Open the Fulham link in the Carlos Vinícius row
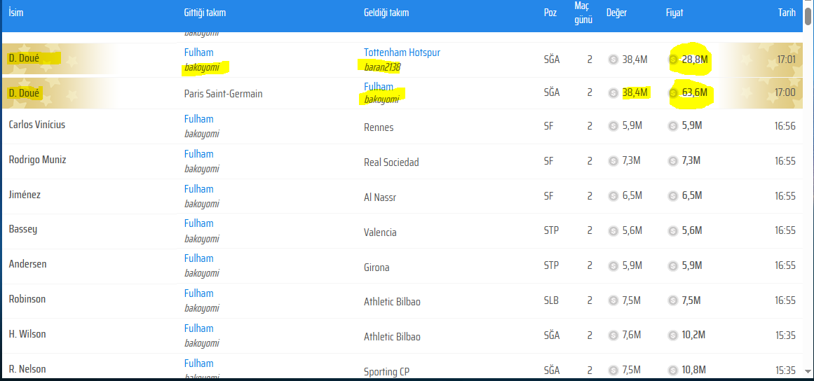 199,118
